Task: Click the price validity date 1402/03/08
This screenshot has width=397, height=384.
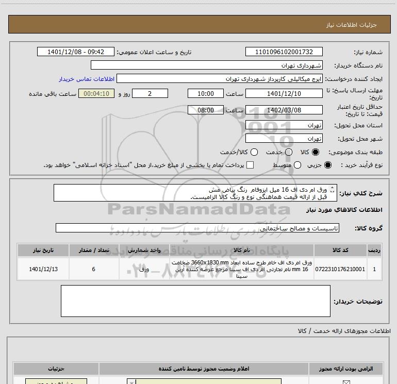Action: 284,110
